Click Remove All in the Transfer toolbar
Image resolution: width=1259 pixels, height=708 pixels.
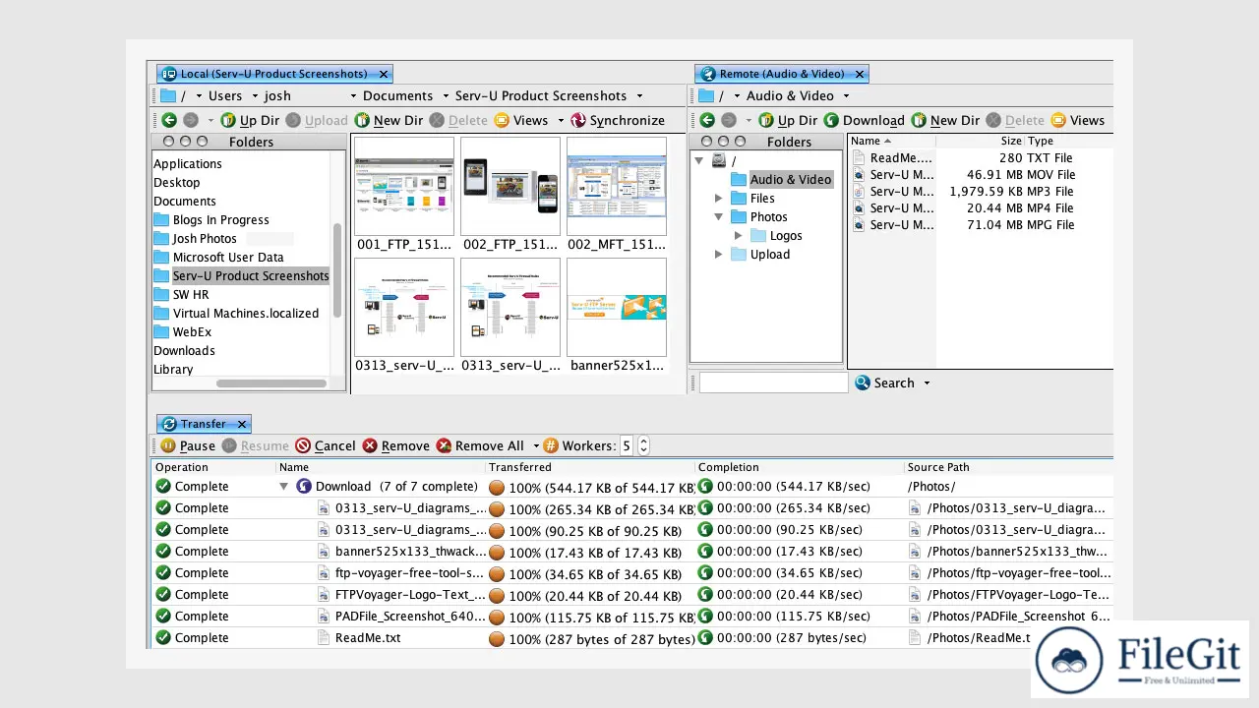pos(480,445)
